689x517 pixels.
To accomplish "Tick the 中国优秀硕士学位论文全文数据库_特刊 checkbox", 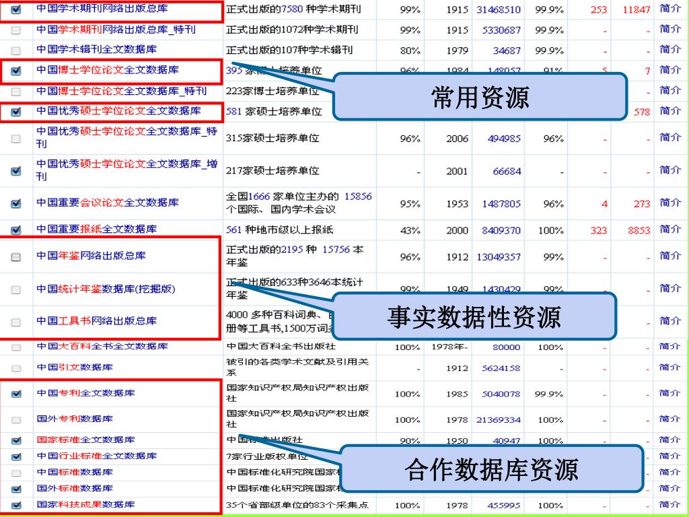I will coord(16,139).
